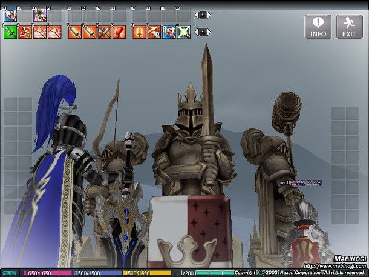Click the upper hotbar page number box
The height and width of the screenshot is (277, 369).
(x=203, y=15)
